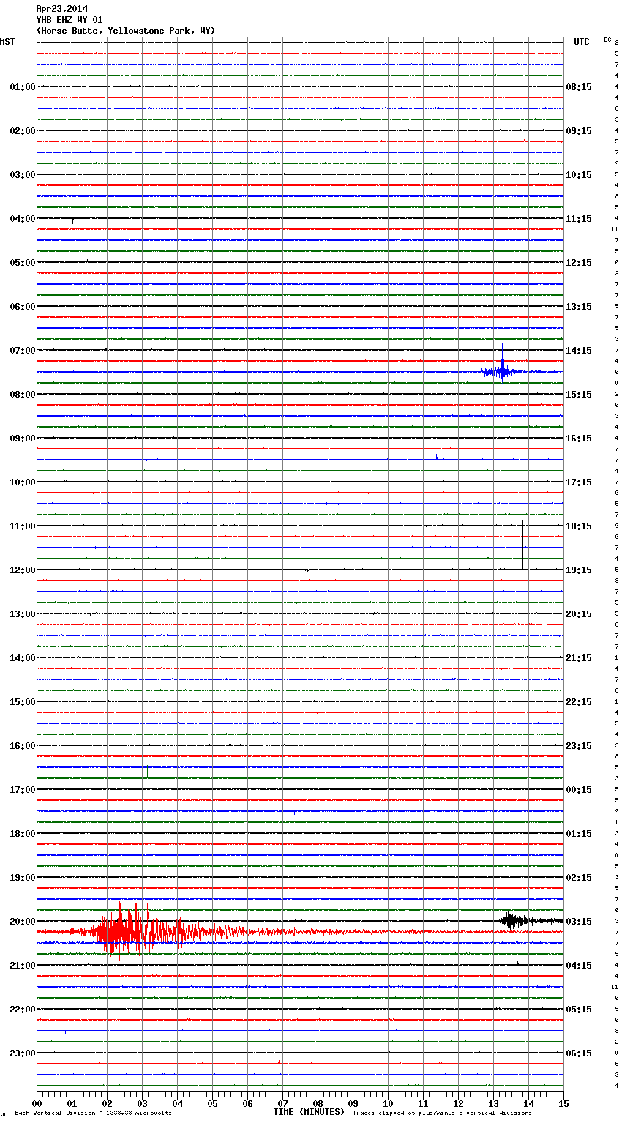The image size is (622, 1123).
Task: Click the UTC timezone header
Action: click(x=581, y=42)
